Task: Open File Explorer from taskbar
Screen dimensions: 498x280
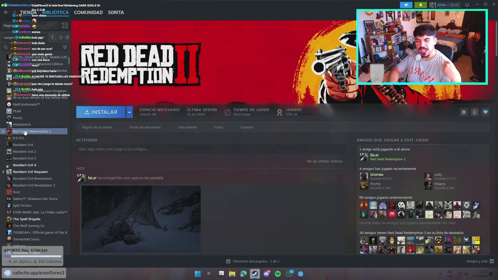Action: coord(232,273)
